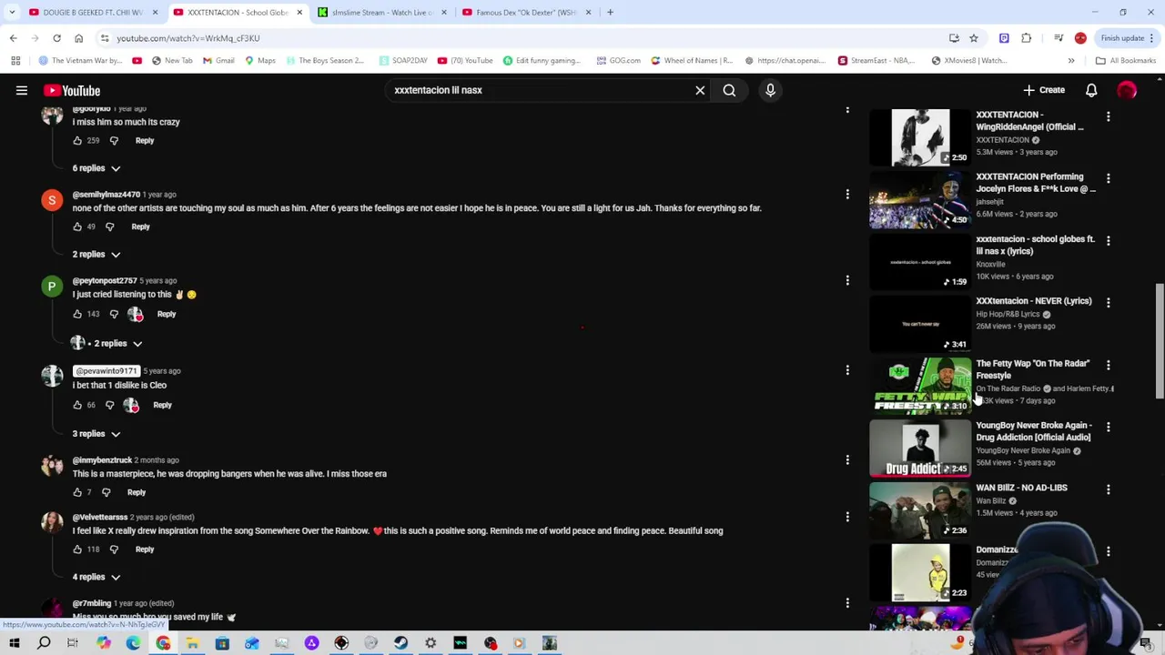
Task: Open 'YoungBoy Never Broke Again - Drug Addiction' title
Action: 1033,431
